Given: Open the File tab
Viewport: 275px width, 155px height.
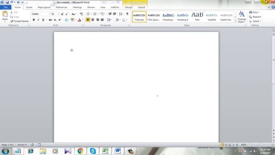Looking at the screenshot, I should pyautogui.click(x=6, y=7).
